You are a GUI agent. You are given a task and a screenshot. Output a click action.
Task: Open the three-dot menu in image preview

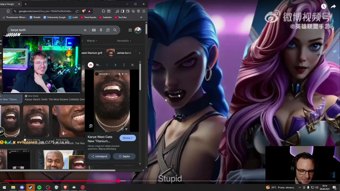click(x=124, y=65)
